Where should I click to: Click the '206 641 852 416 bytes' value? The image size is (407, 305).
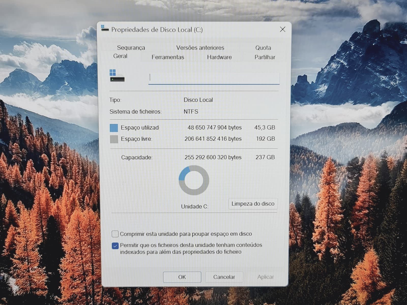(x=213, y=139)
